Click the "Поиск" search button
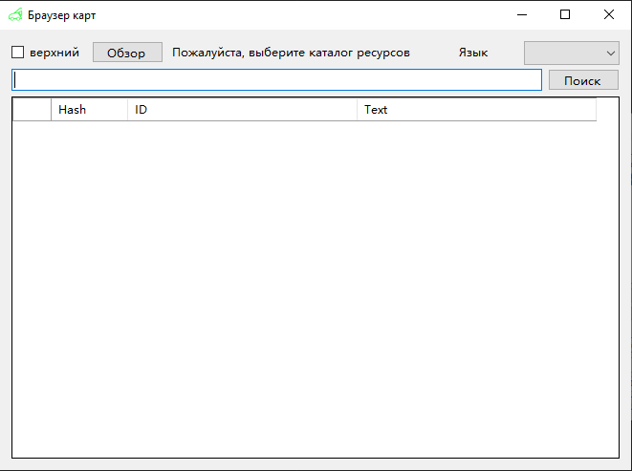The image size is (632, 471). click(582, 81)
